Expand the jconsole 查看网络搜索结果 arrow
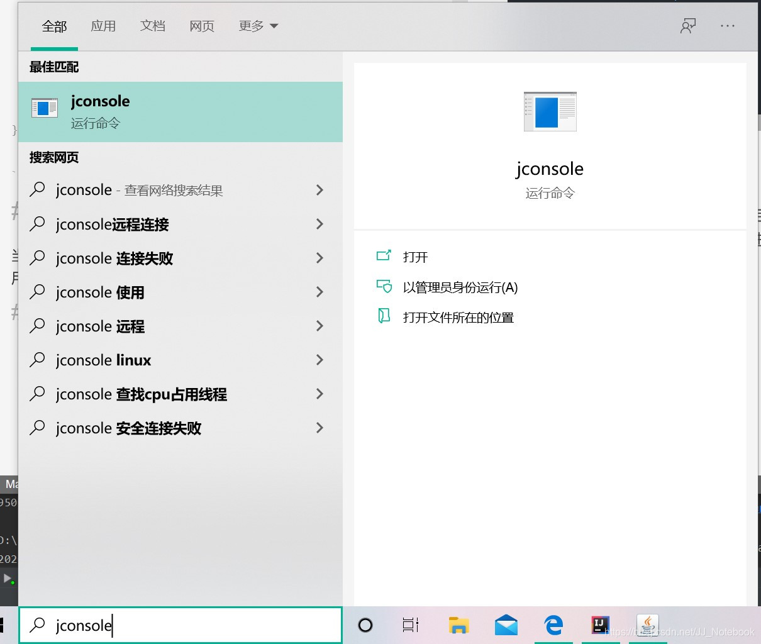The height and width of the screenshot is (644, 761). (319, 190)
